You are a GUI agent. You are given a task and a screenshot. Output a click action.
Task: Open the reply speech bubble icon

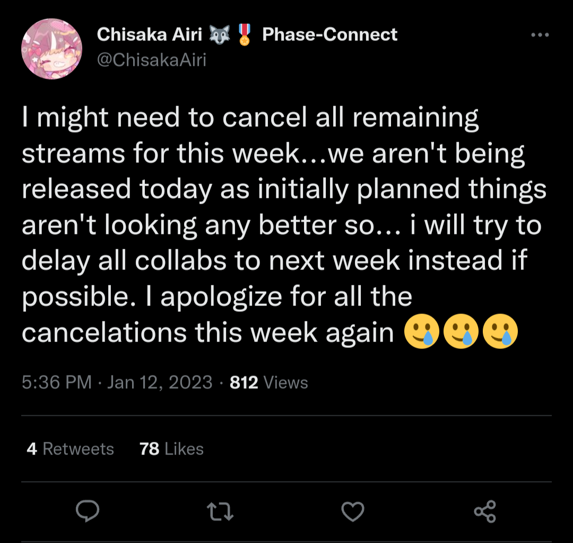88,511
